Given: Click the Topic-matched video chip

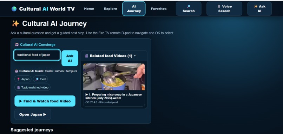Looking at the screenshot, I should tap(33, 87).
